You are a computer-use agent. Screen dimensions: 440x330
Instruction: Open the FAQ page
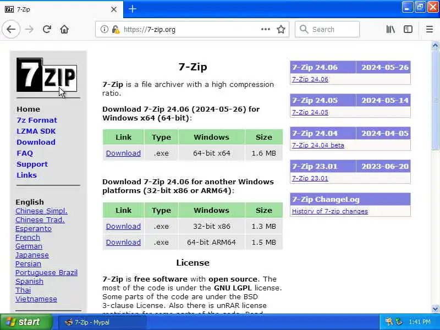[x=25, y=153]
